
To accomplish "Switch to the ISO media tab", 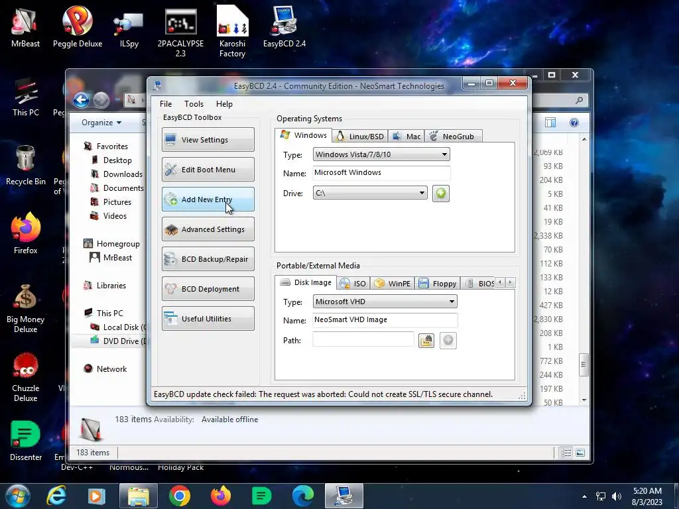I will [353, 284].
